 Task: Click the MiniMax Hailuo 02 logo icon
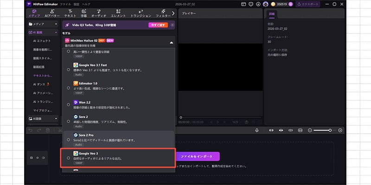(x=67, y=41)
